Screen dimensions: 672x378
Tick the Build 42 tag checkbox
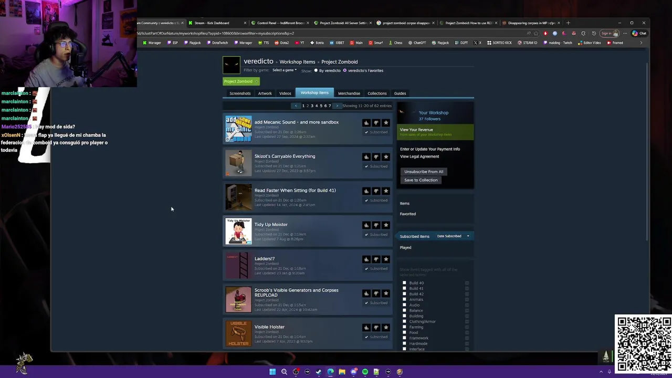pos(404,294)
